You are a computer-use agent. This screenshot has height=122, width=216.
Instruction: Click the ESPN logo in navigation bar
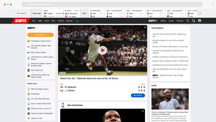click(x=20, y=21)
